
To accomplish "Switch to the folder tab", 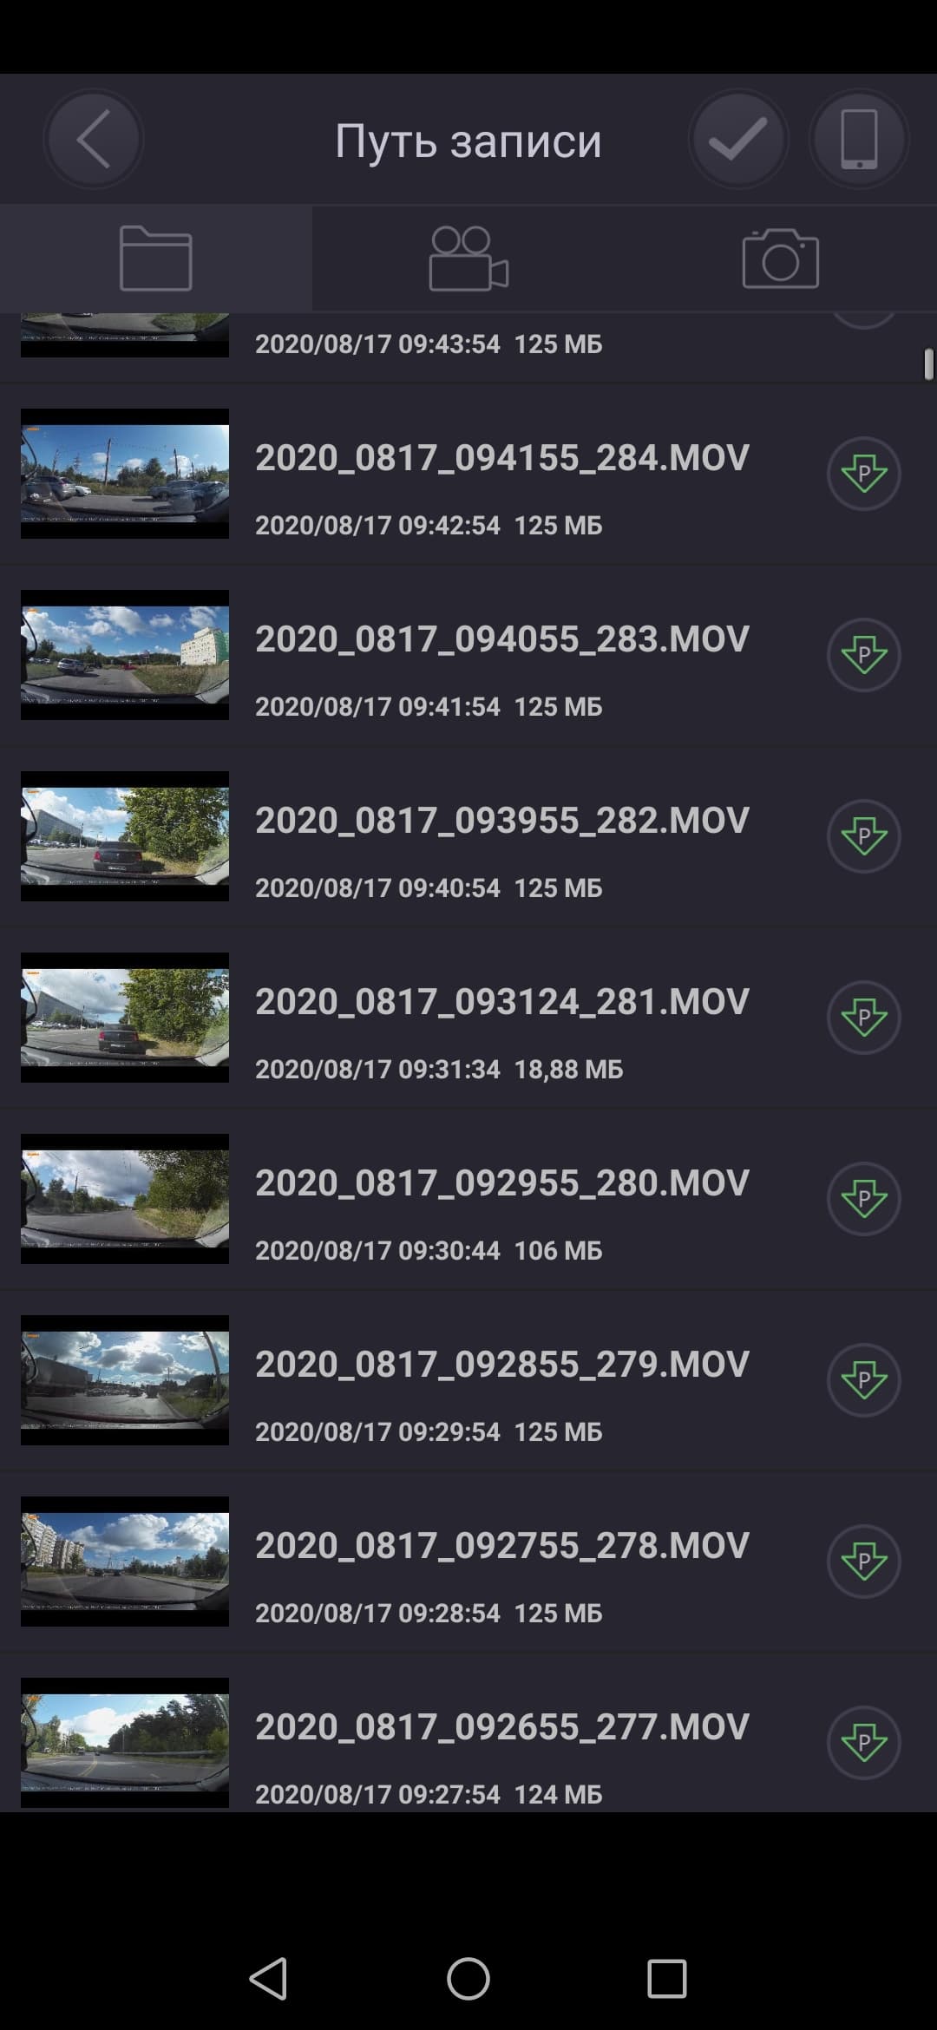I will [156, 259].
